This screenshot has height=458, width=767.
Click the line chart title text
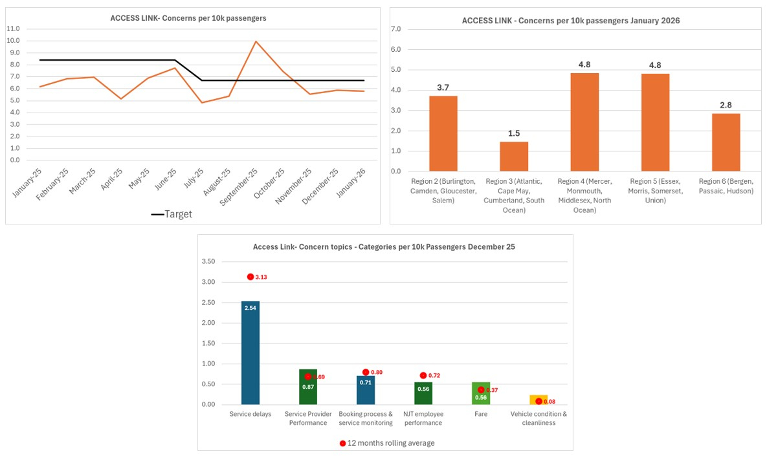(x=188, y=18)
